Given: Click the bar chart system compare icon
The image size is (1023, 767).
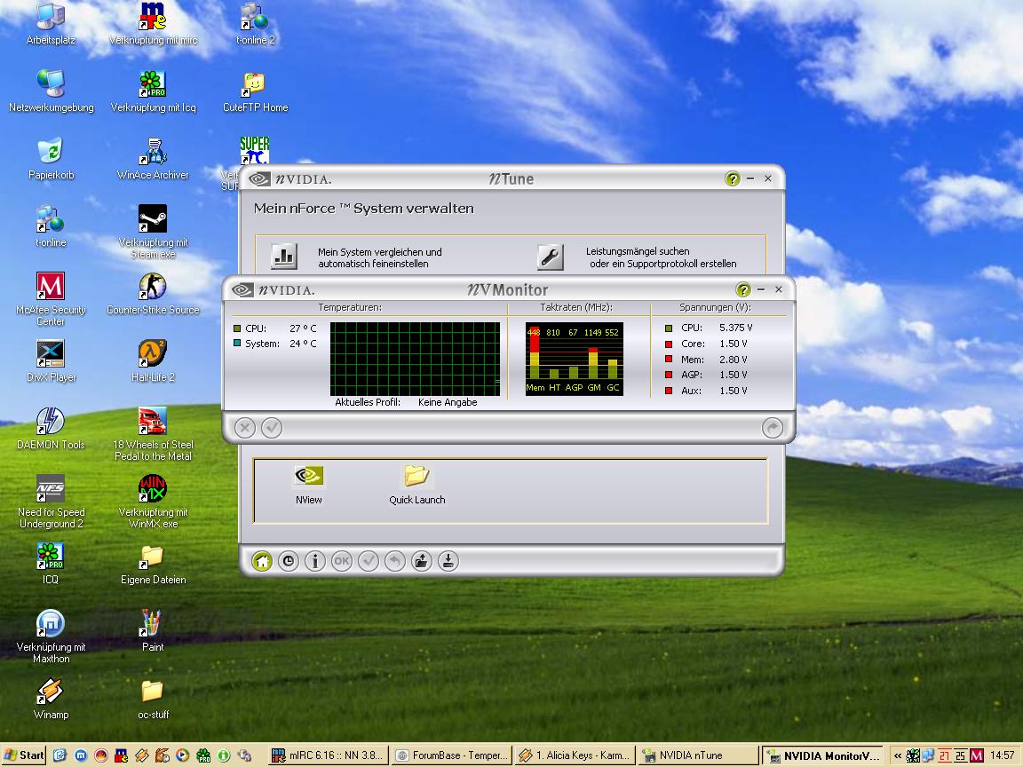Looking at the screenshot, I should [x=284, y=257].
